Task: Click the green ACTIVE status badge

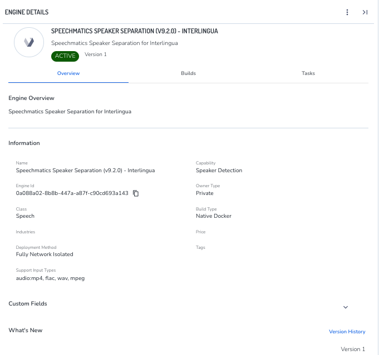Action: pos(65,56)
